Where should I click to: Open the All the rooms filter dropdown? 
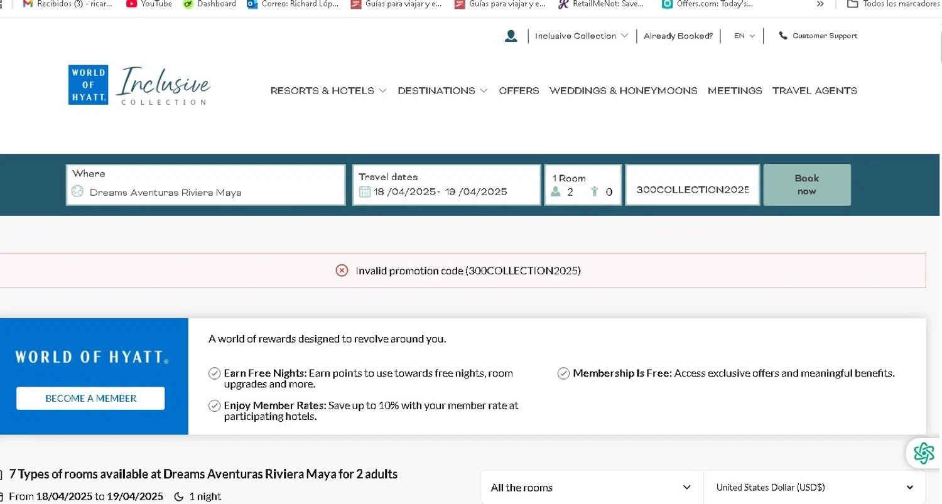point(592,488)
